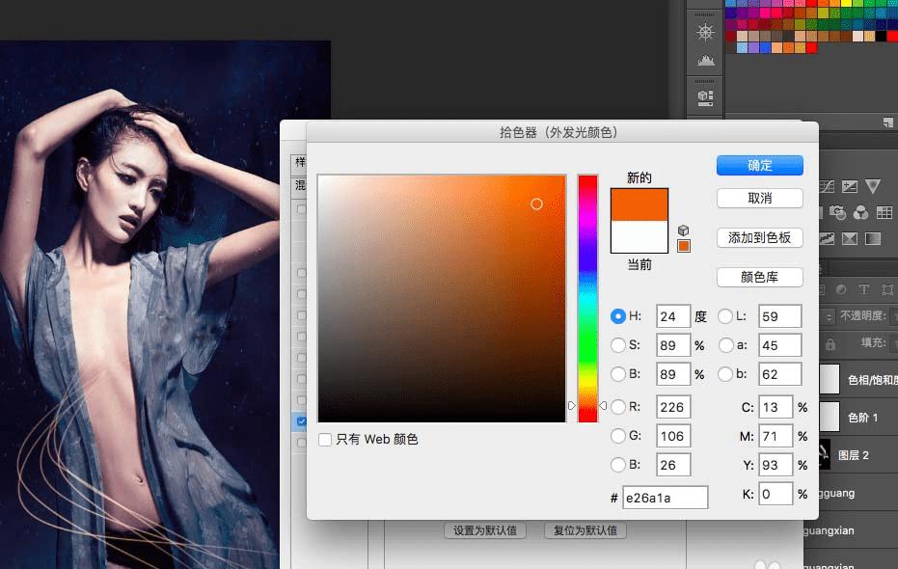Image resolution: width=898 pixels, height=569 pixels.
Task: Select the brightness B radio button
Action: 618,374
